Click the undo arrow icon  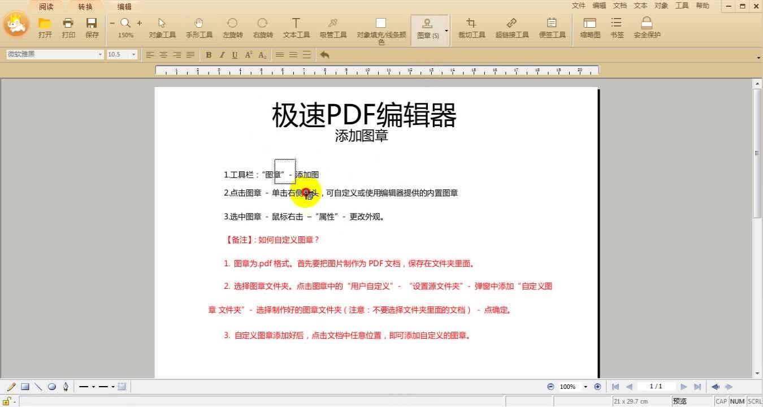324,55
